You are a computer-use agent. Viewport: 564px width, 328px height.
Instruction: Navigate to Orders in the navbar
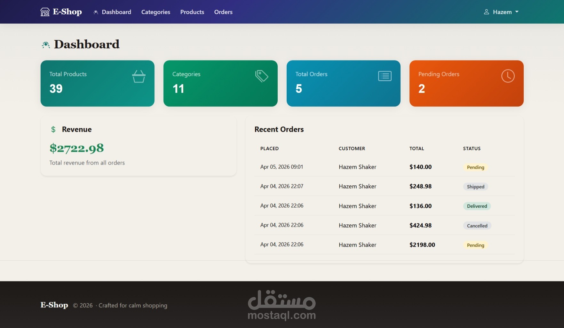coord(223,12)
